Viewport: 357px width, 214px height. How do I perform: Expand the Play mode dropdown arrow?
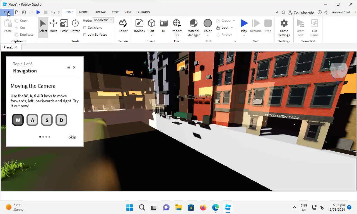pos(244,35)
